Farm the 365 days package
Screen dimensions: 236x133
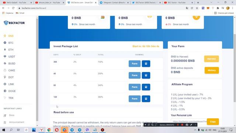click(x=135, y=64)
